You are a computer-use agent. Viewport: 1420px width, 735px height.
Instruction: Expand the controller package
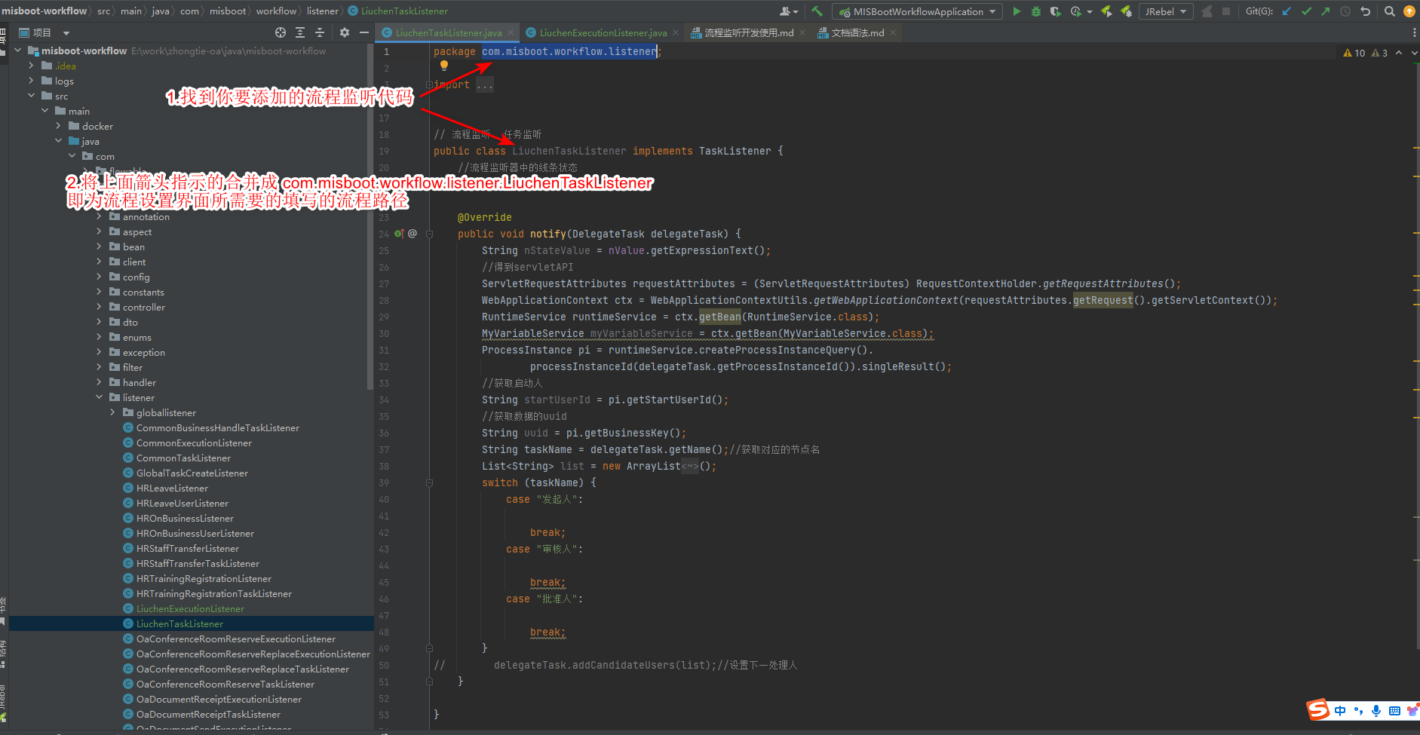(99, 307)
